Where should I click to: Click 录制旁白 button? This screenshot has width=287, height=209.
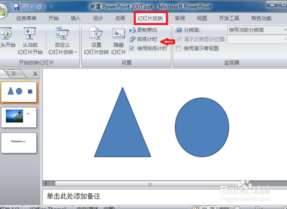[143, 30]
